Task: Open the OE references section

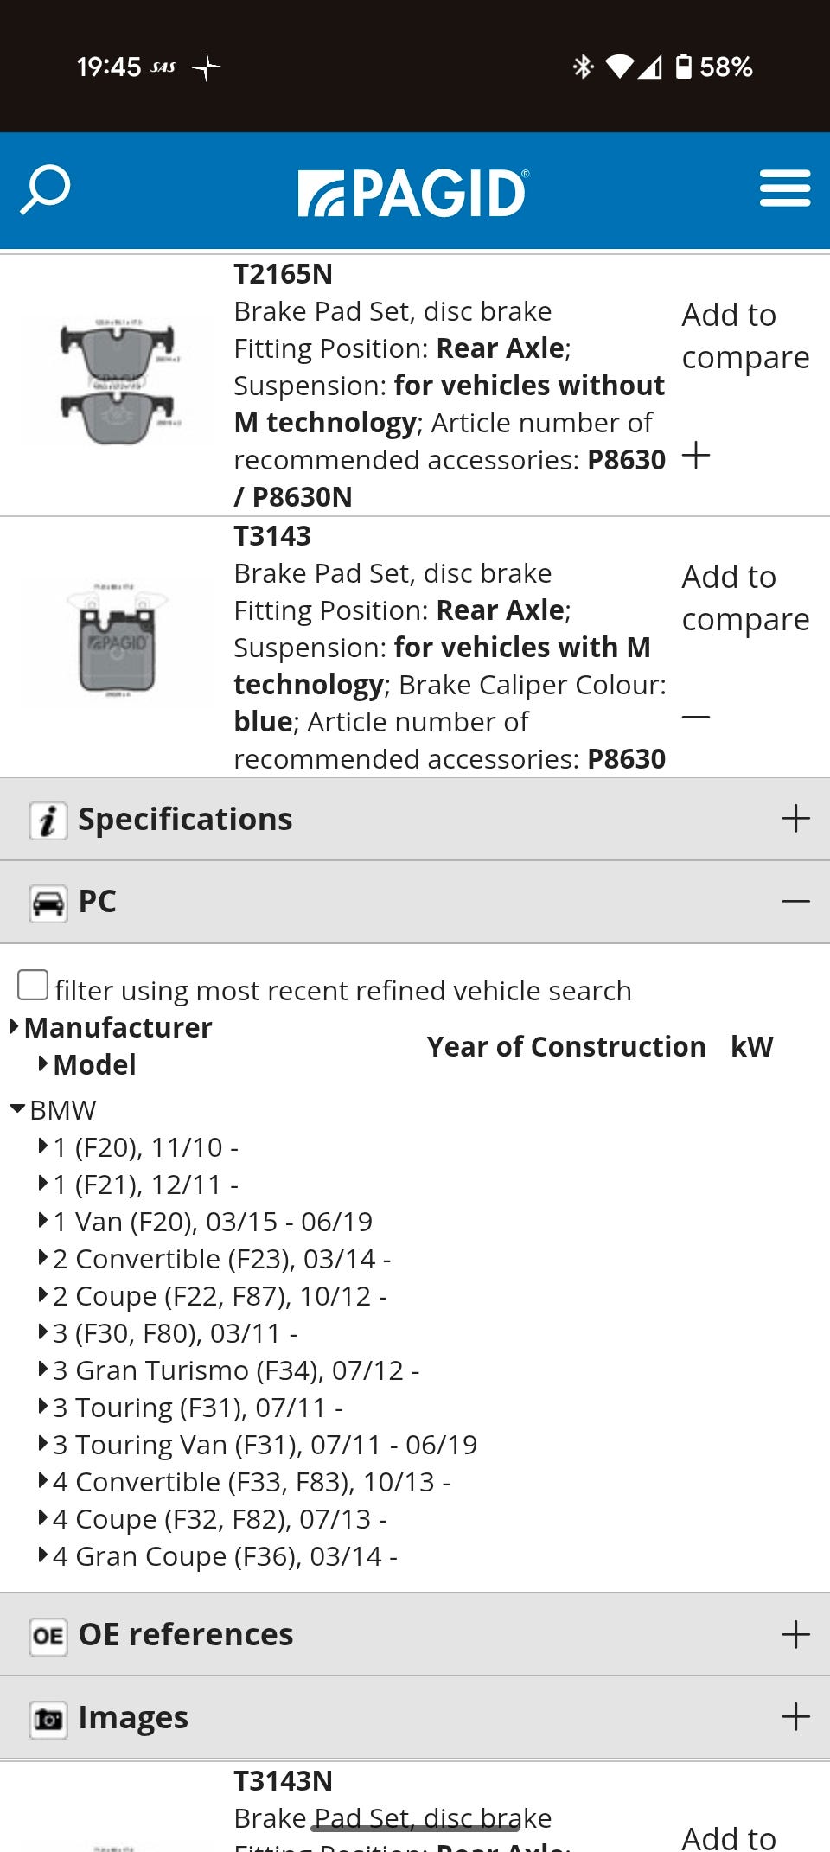Action: (x=795, y=1634)
